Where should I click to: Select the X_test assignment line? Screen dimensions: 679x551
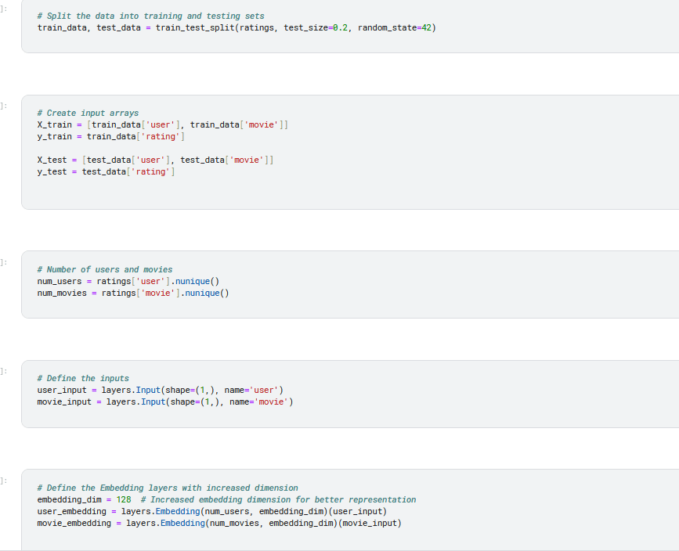(155, 160)
